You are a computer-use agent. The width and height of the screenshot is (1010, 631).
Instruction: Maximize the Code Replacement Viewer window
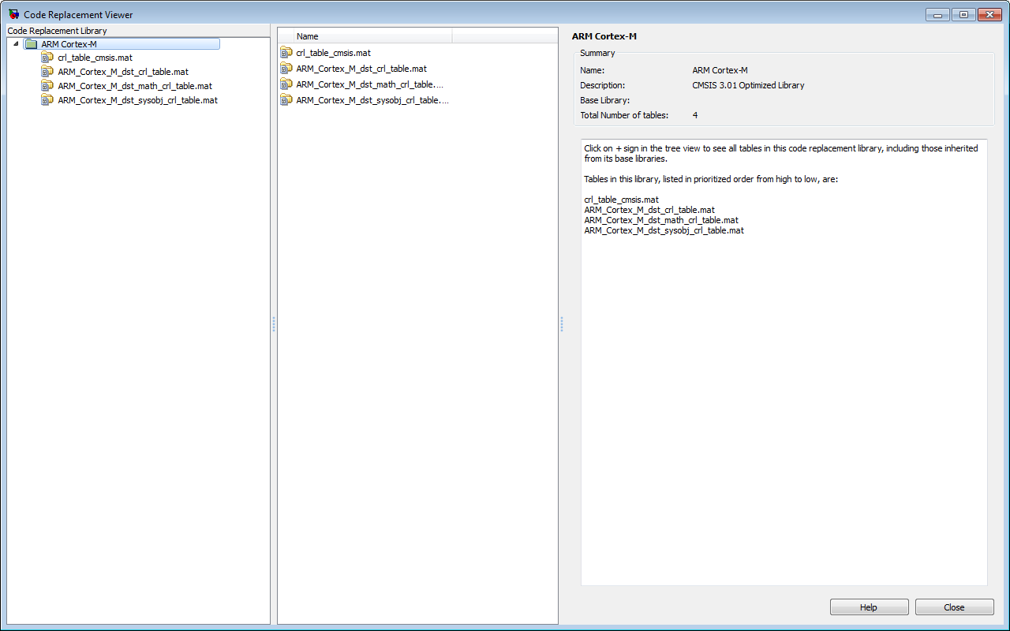(x=963, y=14)
